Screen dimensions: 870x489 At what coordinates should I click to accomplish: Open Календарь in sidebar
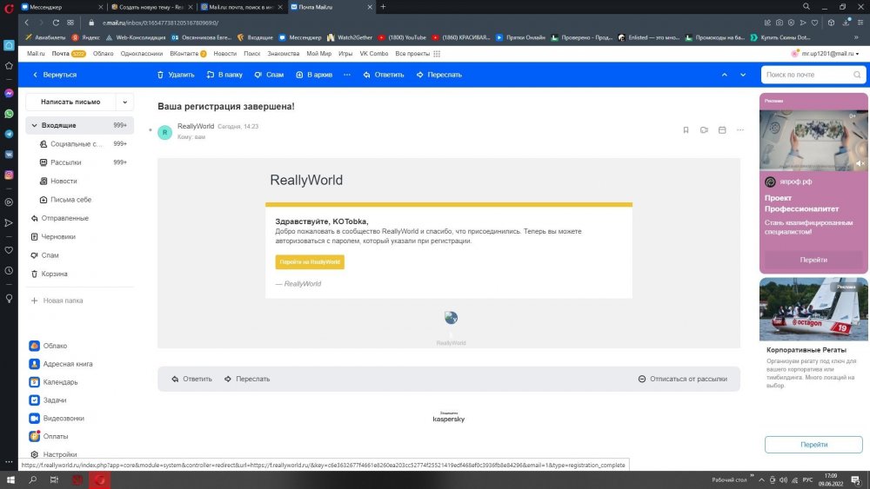[x=53, y=382]
